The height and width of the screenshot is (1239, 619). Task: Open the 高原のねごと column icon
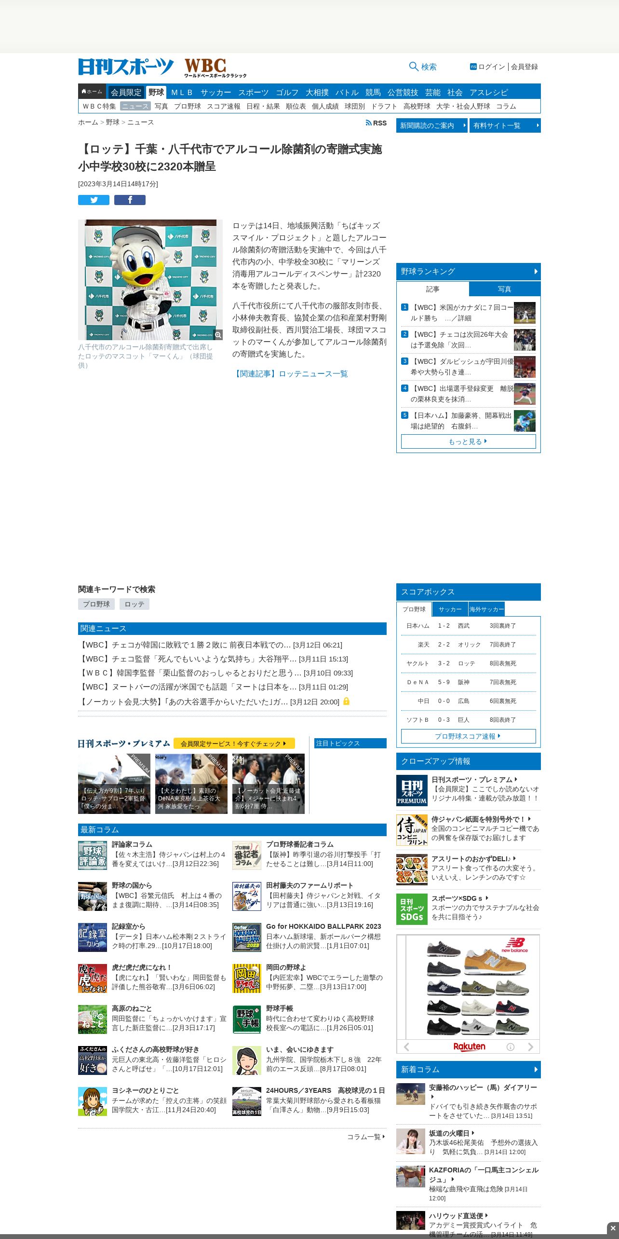coord(93,1019)
